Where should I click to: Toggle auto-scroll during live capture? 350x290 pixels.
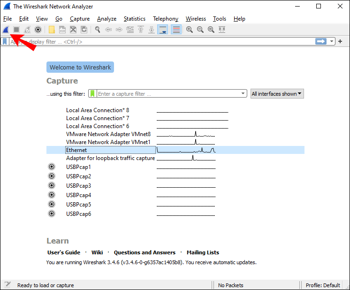pyautogui.click(x=162, y=30)
